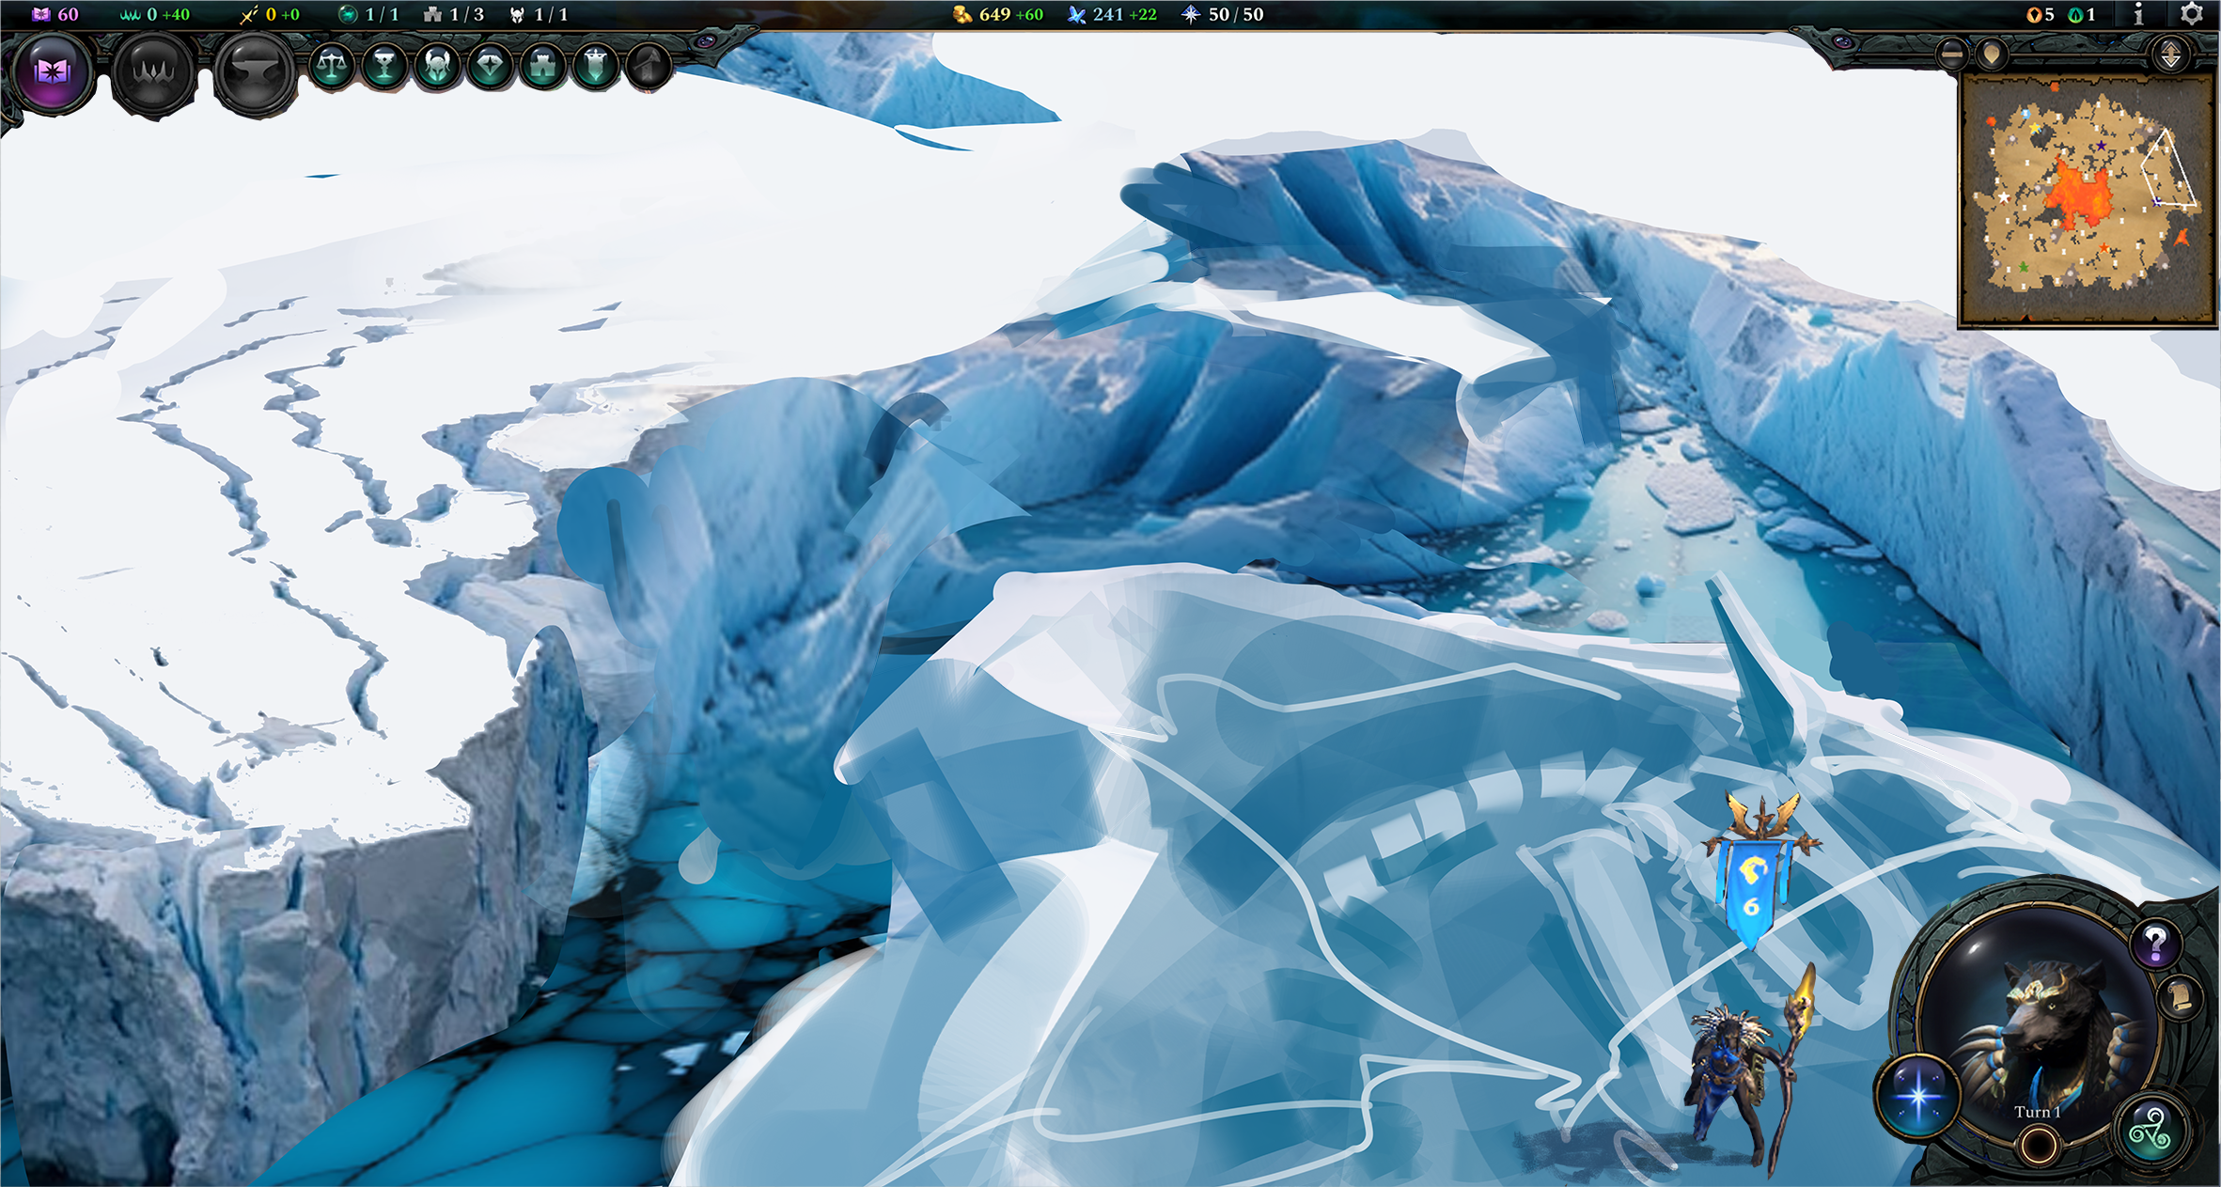Open heroes with the winged helmet icon
Viewport: 2221px width, 1187px height.
437,66
